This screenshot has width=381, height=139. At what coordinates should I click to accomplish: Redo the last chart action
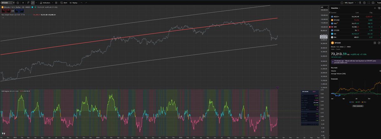(86, 3)
